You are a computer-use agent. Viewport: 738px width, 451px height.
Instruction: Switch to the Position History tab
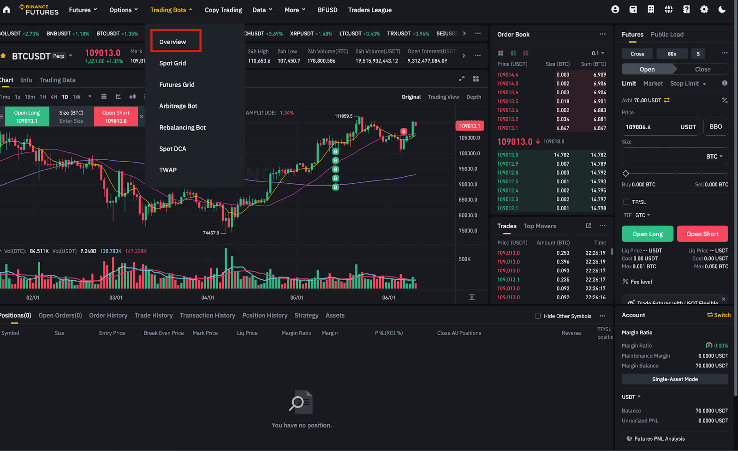point(264,315)
